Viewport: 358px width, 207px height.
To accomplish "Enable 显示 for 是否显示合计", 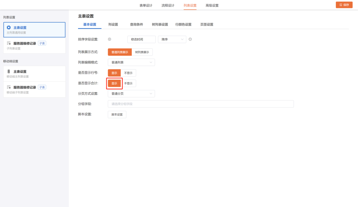I will pyautogui.click(x=114, y=83).
